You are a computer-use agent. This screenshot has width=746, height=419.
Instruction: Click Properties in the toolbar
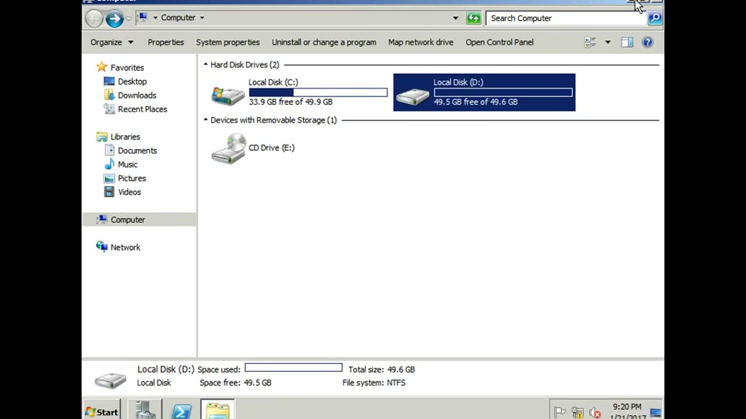click(166, 42)
